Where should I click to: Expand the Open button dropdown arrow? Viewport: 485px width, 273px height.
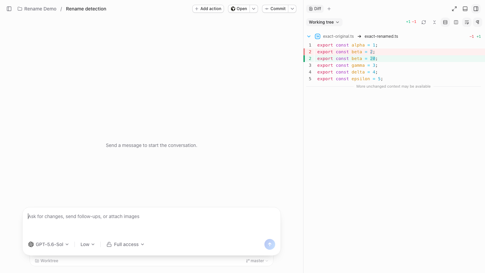[254, 9]
